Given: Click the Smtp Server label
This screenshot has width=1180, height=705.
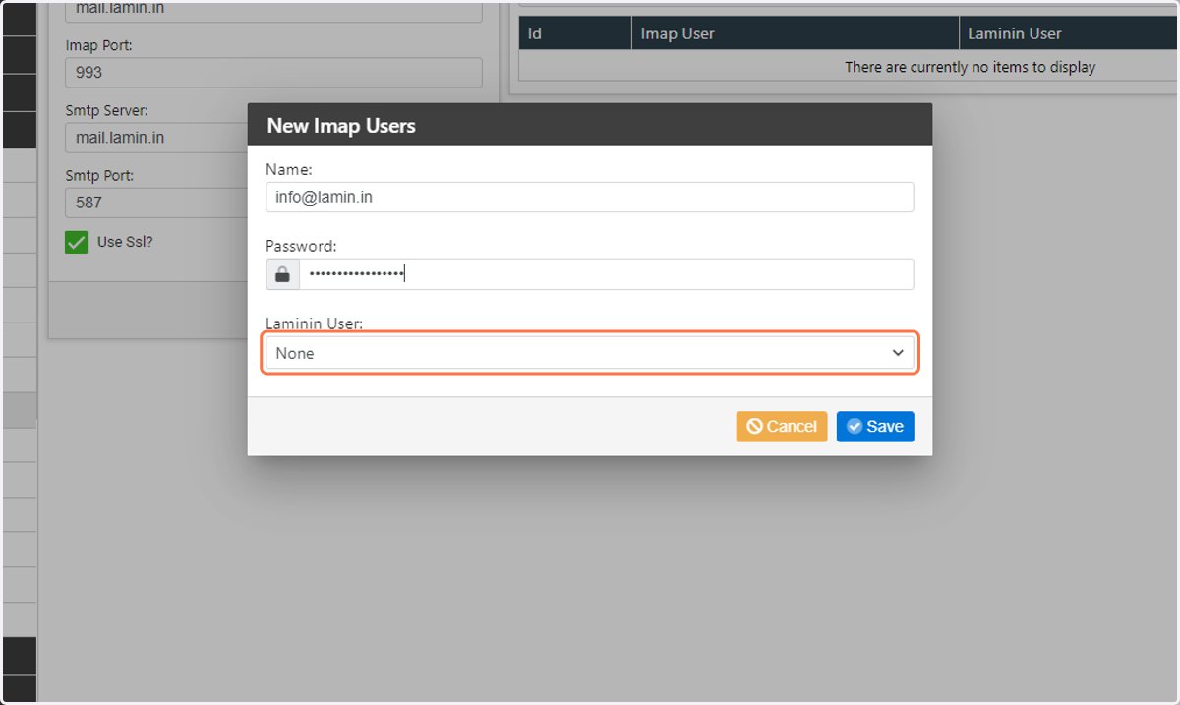Looking at the screenshot, I should [107, 110].
